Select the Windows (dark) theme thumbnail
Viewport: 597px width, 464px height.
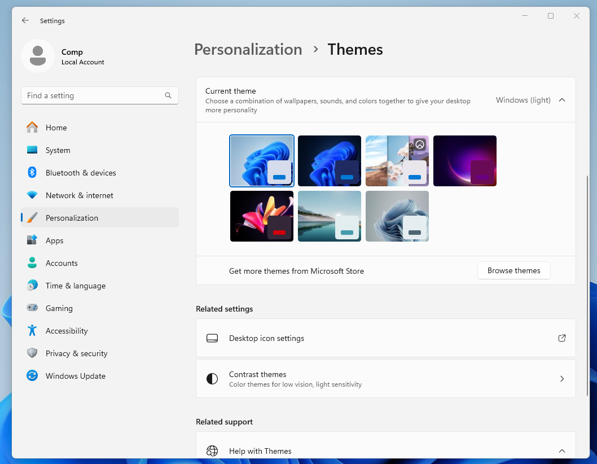coord(330,161)
